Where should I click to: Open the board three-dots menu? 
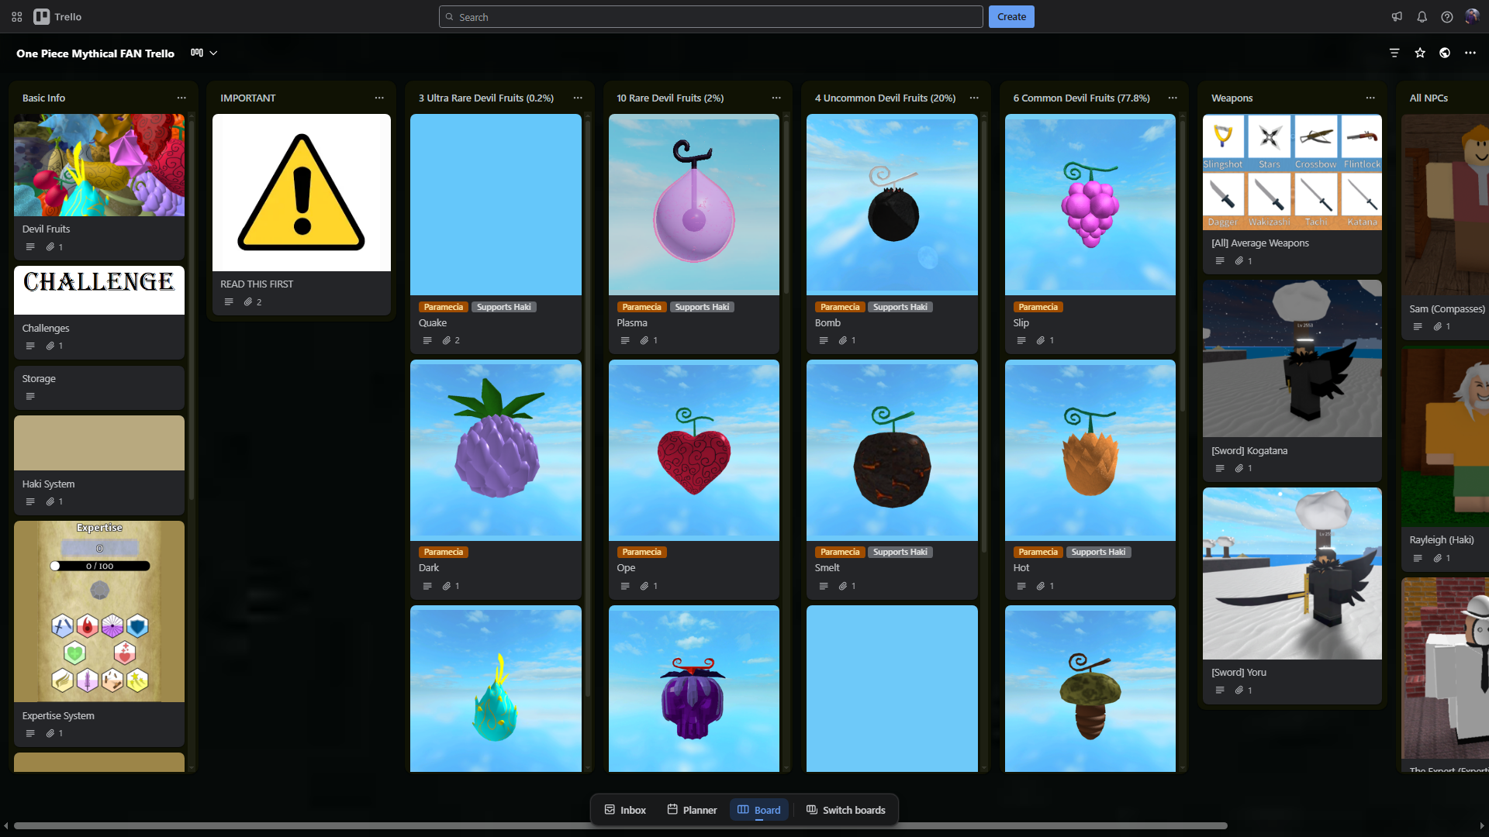click(1470, 53)
